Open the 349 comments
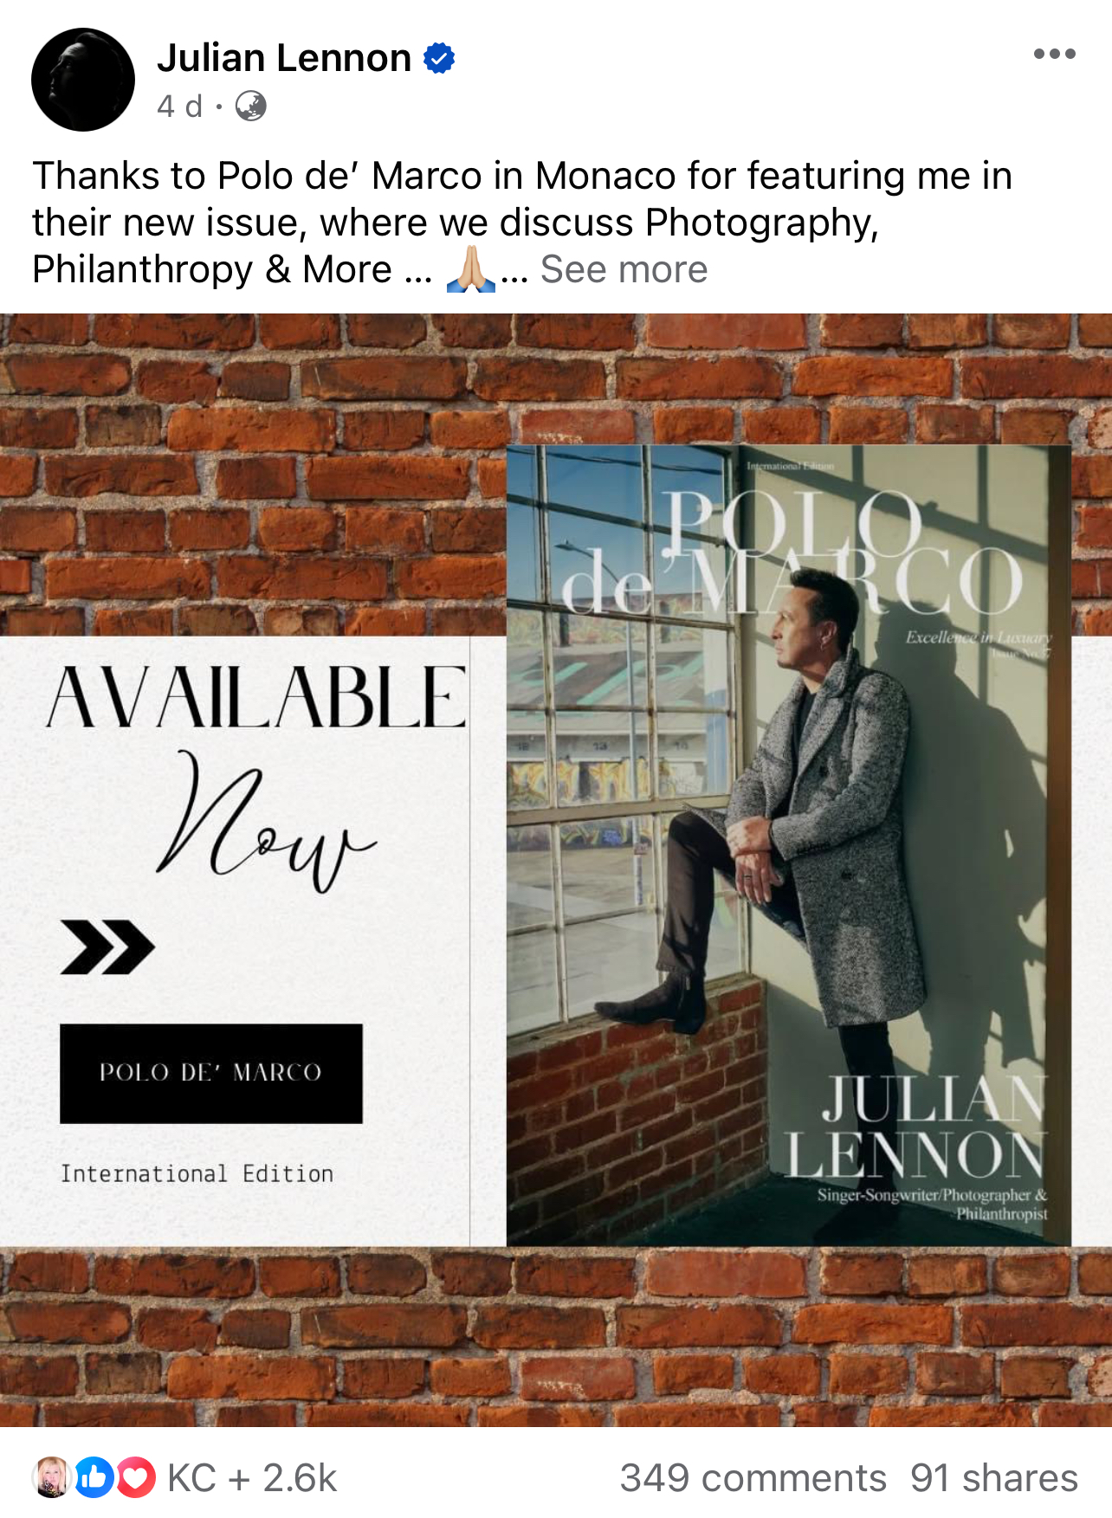 pos(753,1478)
